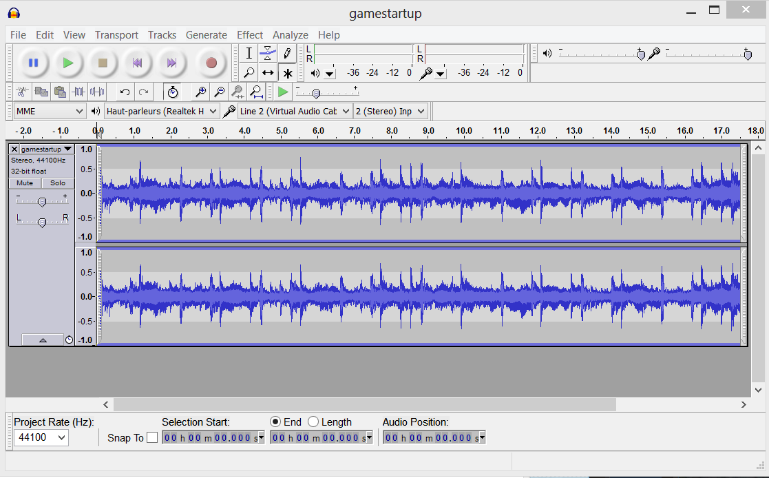
Task: Open the MME audio host dropdown
Action: (49, 112)
